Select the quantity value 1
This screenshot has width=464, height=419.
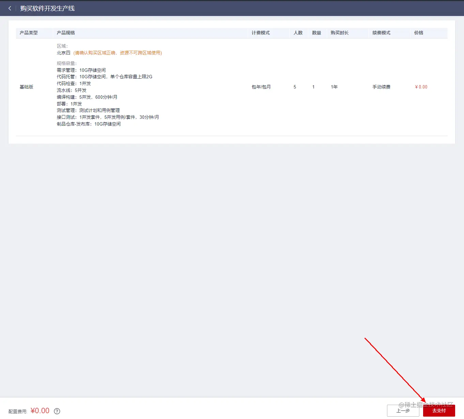pos(313,87)
